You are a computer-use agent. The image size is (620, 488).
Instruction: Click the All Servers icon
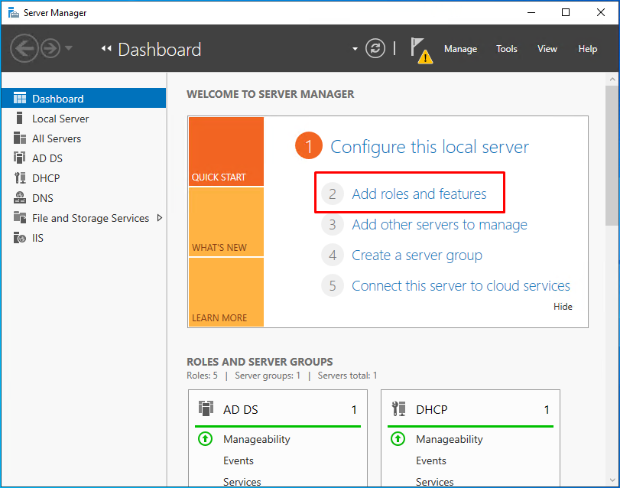(20, 138)
